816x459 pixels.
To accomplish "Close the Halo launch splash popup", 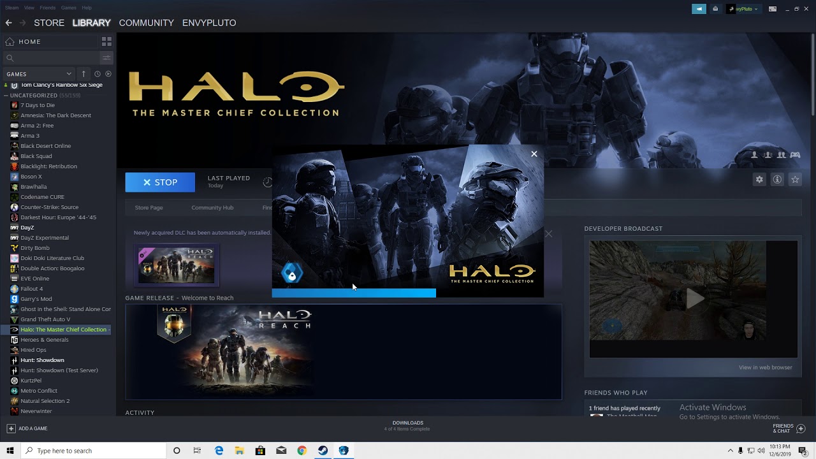I will pos(534,154).
